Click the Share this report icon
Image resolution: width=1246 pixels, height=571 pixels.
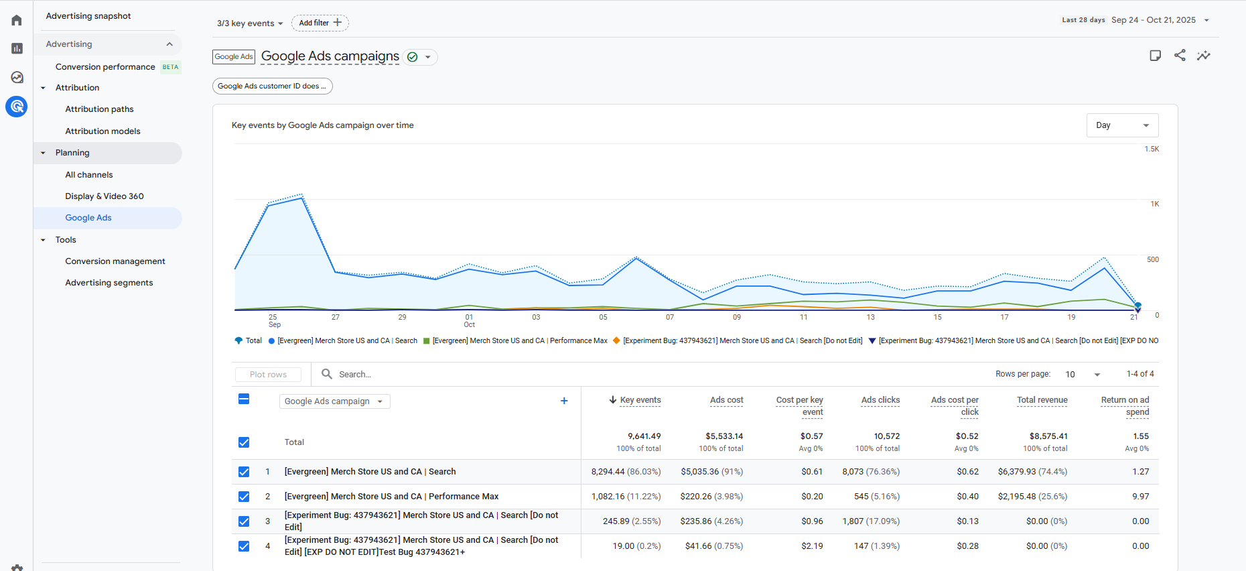click(1180, 56)
